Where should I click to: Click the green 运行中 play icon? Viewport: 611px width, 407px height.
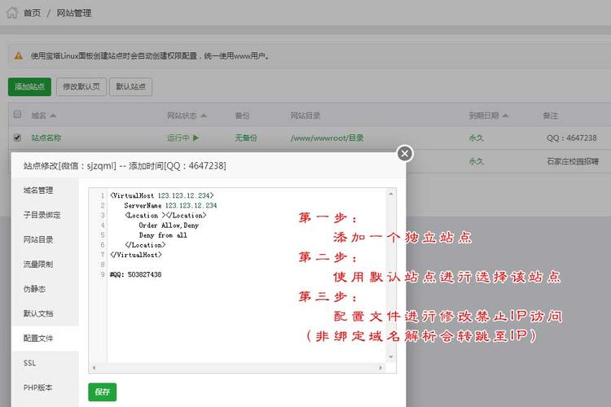point(196,138)
